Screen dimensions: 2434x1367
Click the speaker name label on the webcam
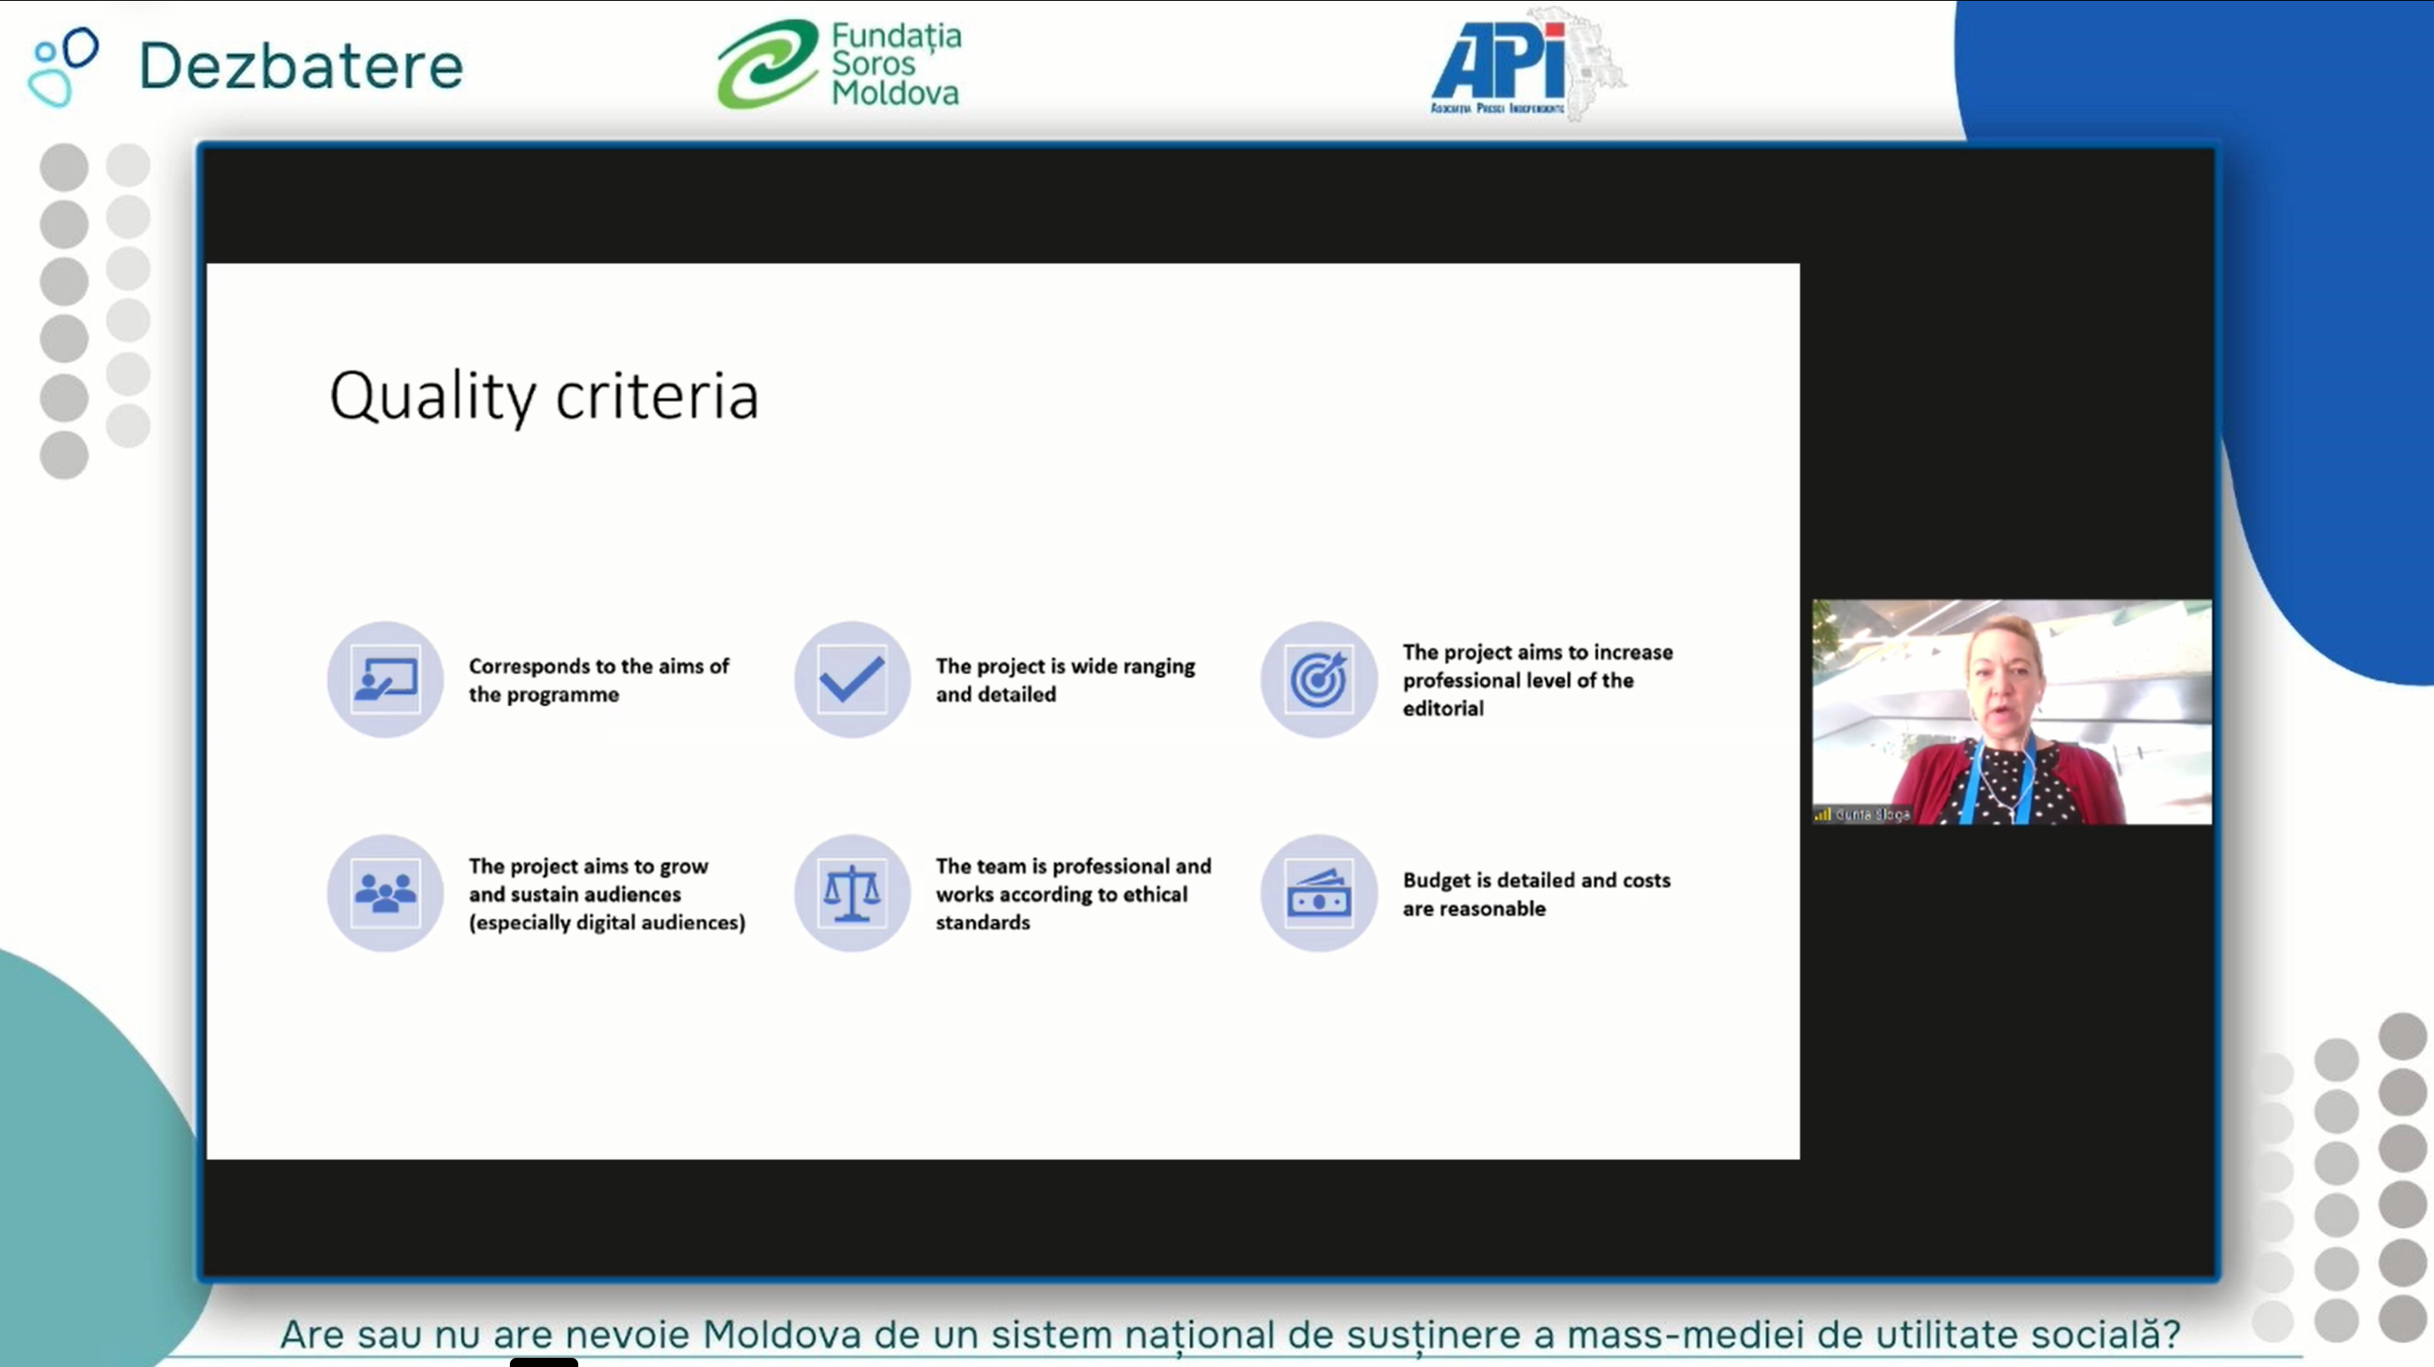tap(1872, 814)
